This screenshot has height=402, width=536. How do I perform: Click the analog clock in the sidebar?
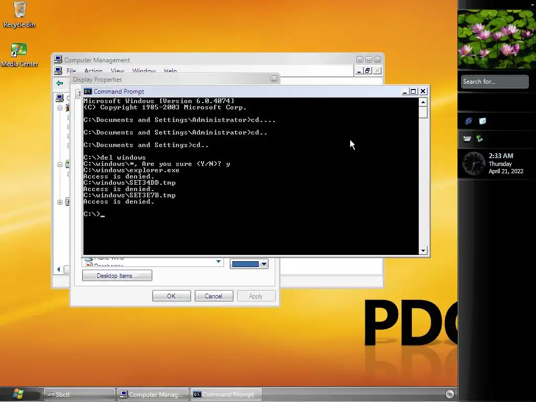pos(473,164)
